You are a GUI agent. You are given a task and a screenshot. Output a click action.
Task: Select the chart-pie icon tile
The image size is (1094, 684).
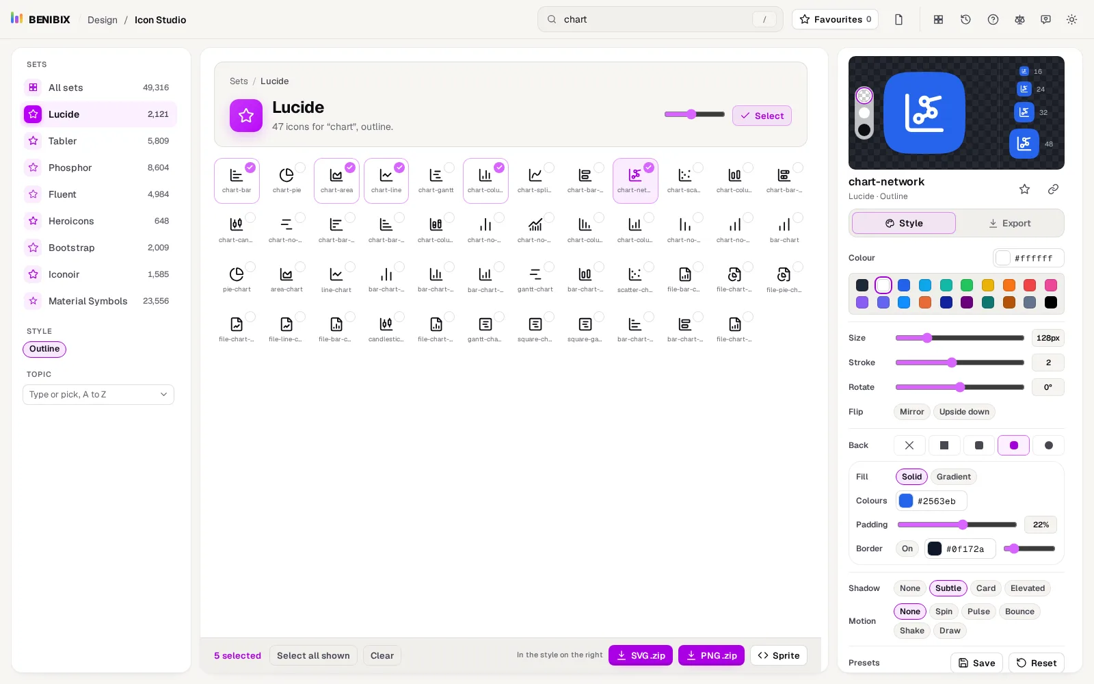[286, 181]
